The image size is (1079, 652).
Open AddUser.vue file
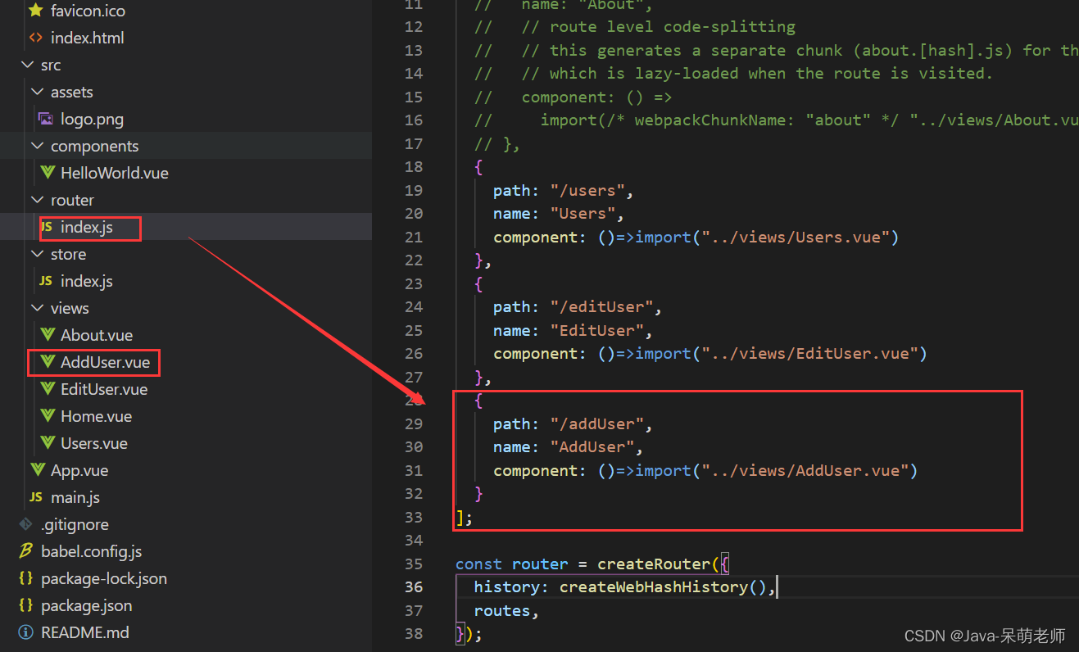[x=105, y=362]
